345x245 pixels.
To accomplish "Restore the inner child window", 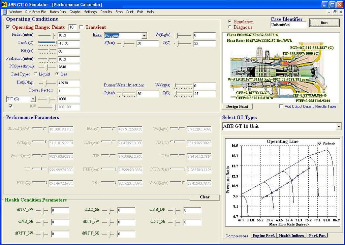I will point(335,12).
